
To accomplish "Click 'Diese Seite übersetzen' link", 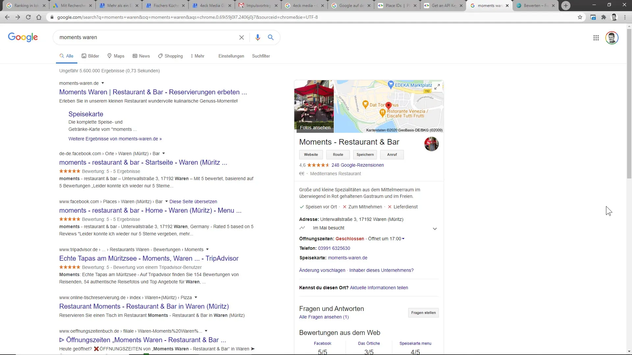I will pos(193,201).
